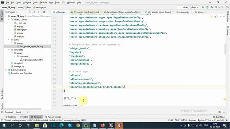The width and height of the screenshot is (230, 129).
Task: Open the Python Console tool window
Action: [x=54, y=117]
